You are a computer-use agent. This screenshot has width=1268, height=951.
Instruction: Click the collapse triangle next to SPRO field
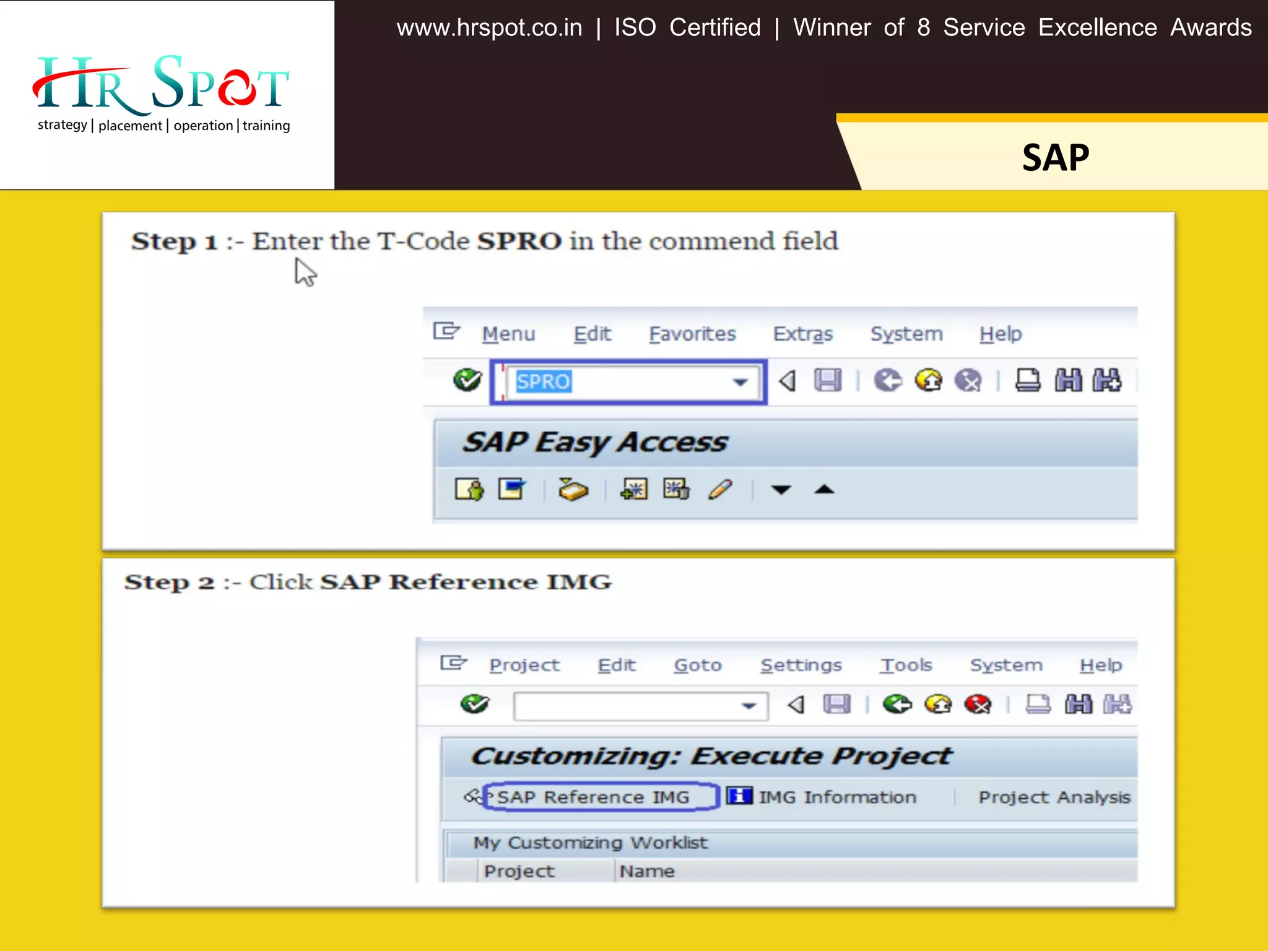pos(787,381)
